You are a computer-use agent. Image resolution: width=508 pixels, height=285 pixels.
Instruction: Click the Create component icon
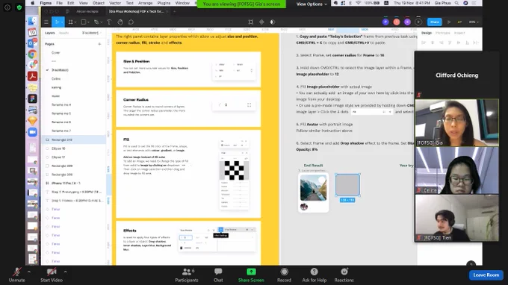tap(261, 22)
